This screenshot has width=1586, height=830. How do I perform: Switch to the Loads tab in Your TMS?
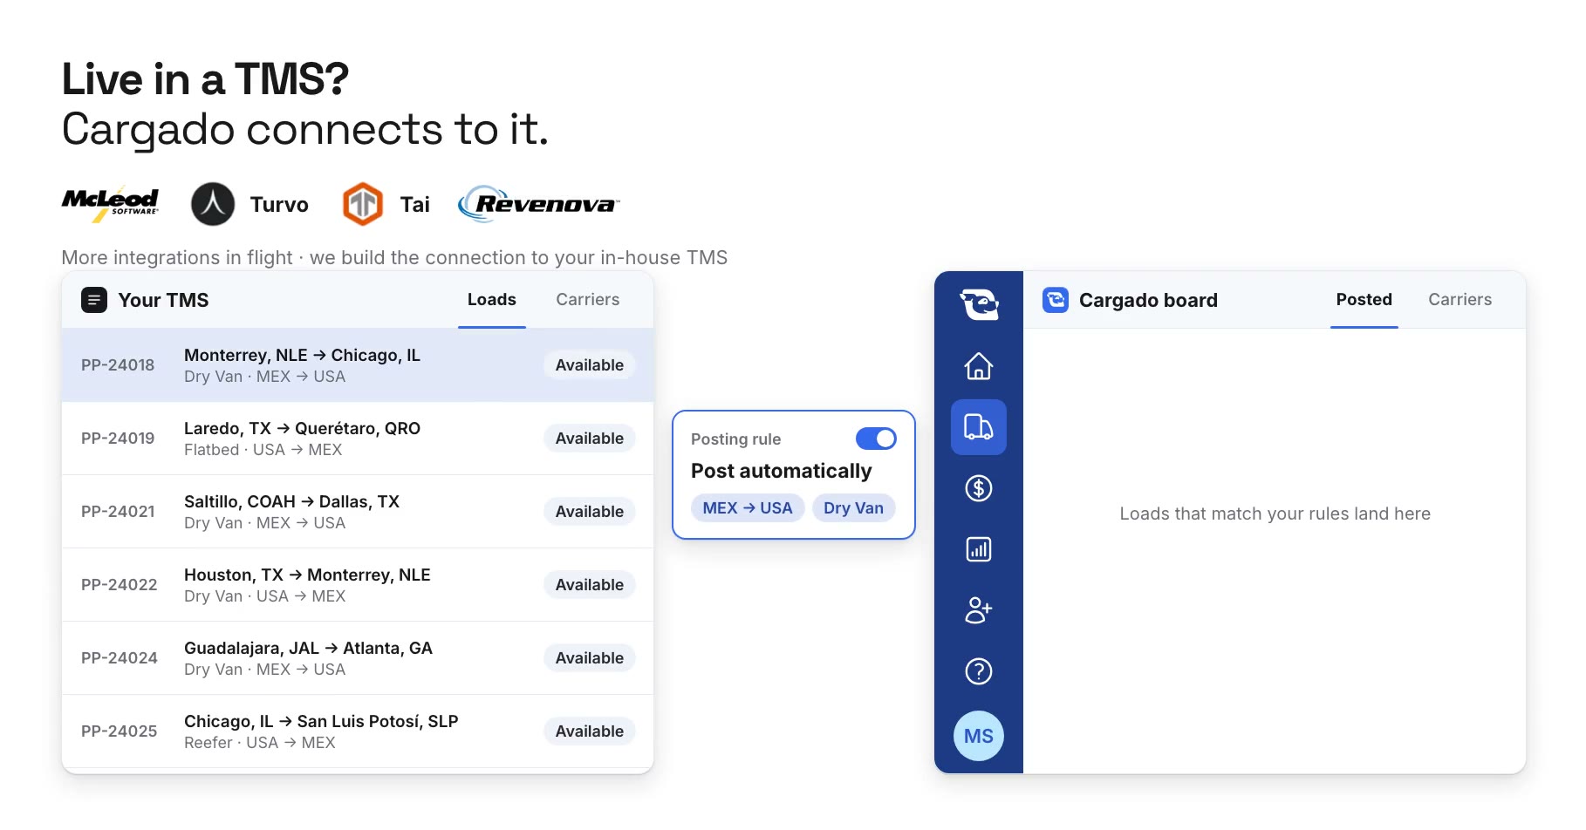pyautogui.click(x=492, y=300)
